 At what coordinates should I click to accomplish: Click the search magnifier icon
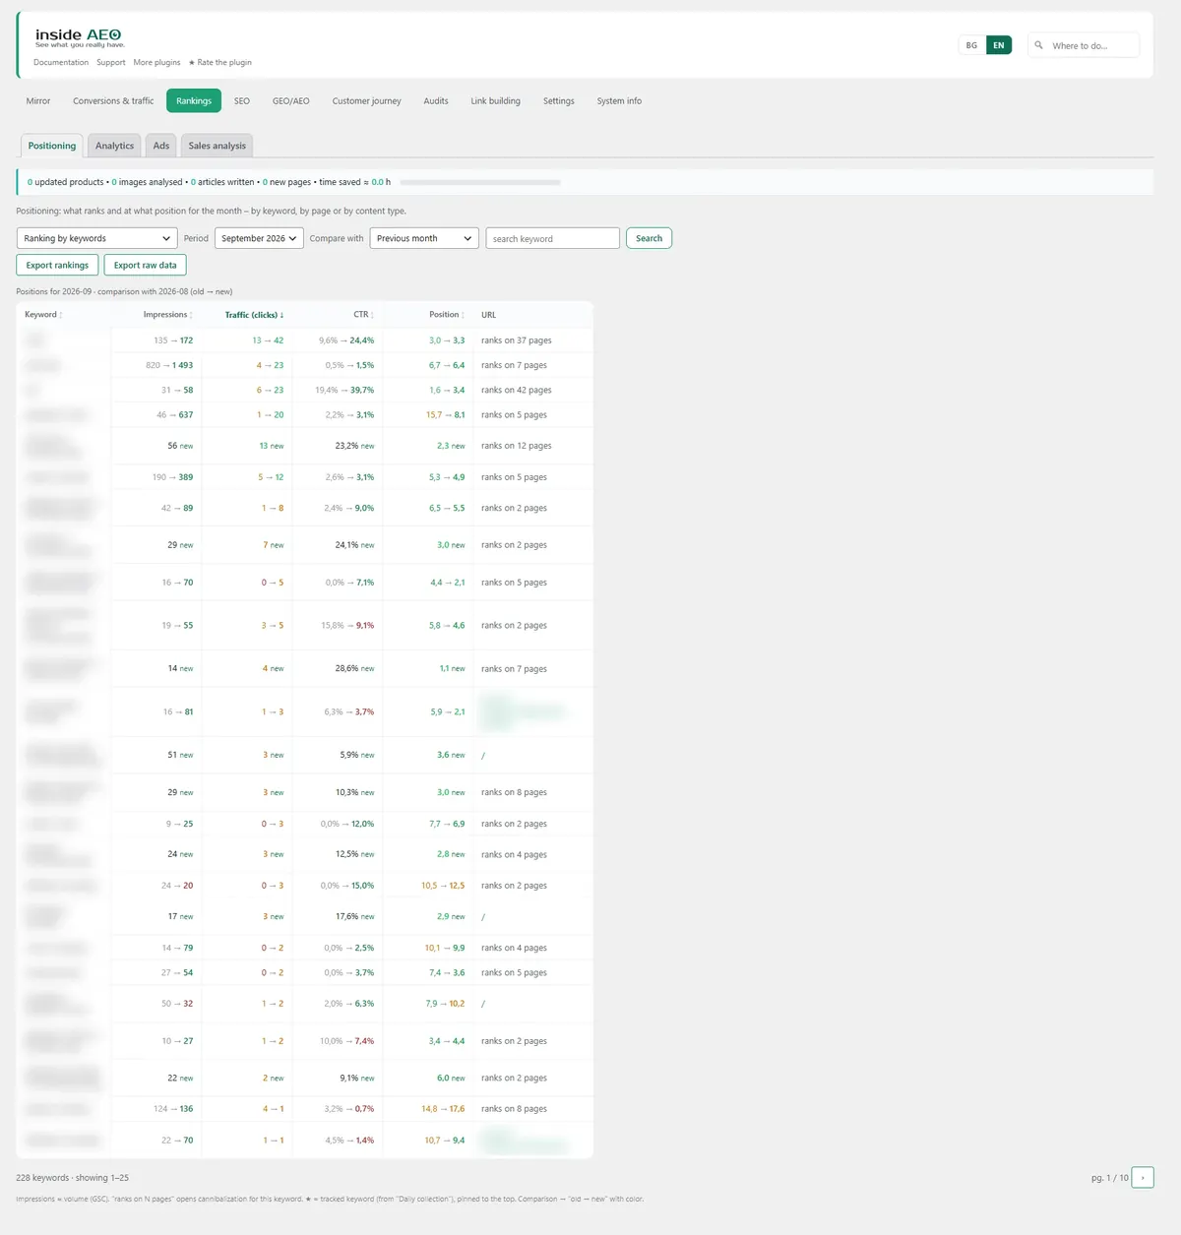1038,45
